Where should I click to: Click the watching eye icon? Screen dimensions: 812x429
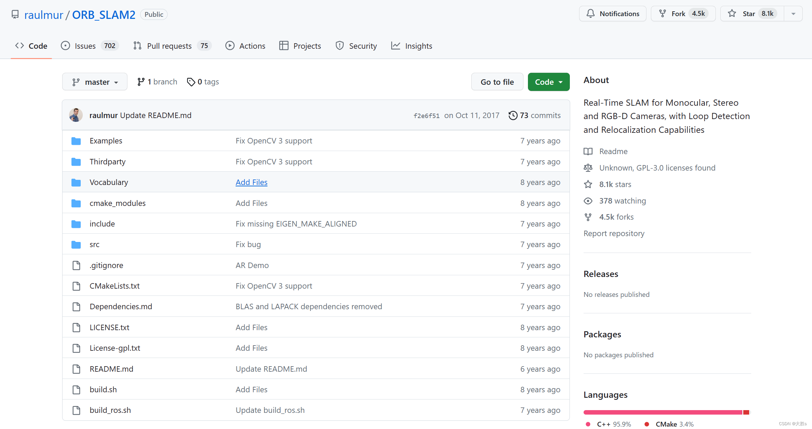[x=588, y=201]
